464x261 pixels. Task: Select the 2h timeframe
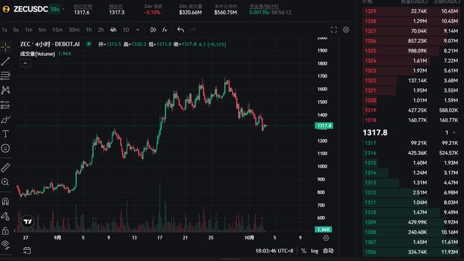coord(100,30)
